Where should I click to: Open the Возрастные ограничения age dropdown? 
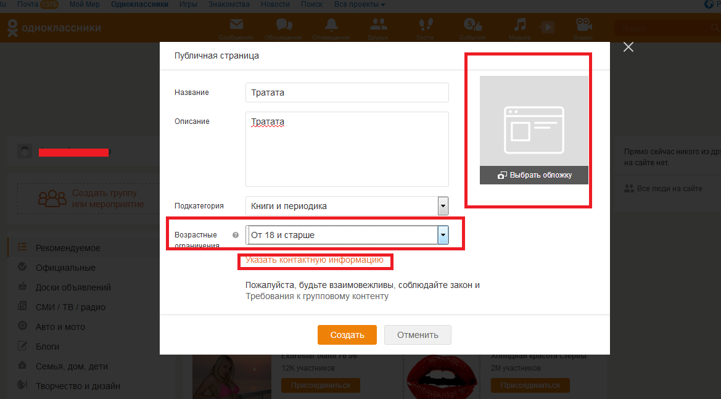[x=442, y=235]
